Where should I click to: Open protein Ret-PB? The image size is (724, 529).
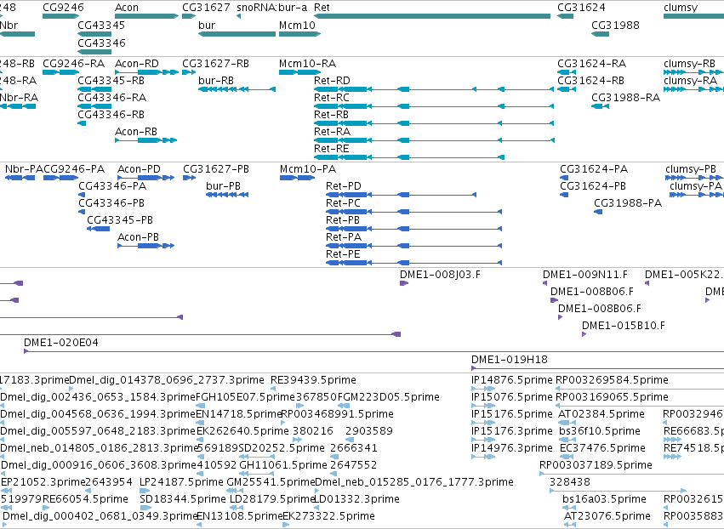[x=343, y=220]
